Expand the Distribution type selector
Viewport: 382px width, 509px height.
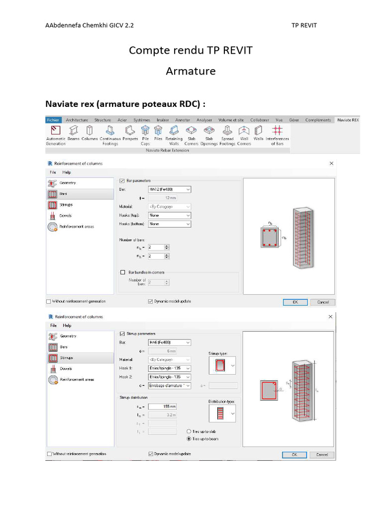[222, 414]
